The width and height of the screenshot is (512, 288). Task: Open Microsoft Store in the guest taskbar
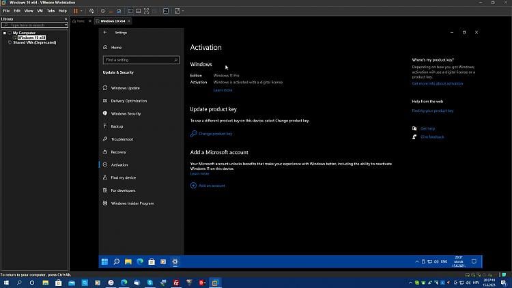coord(152,261)
